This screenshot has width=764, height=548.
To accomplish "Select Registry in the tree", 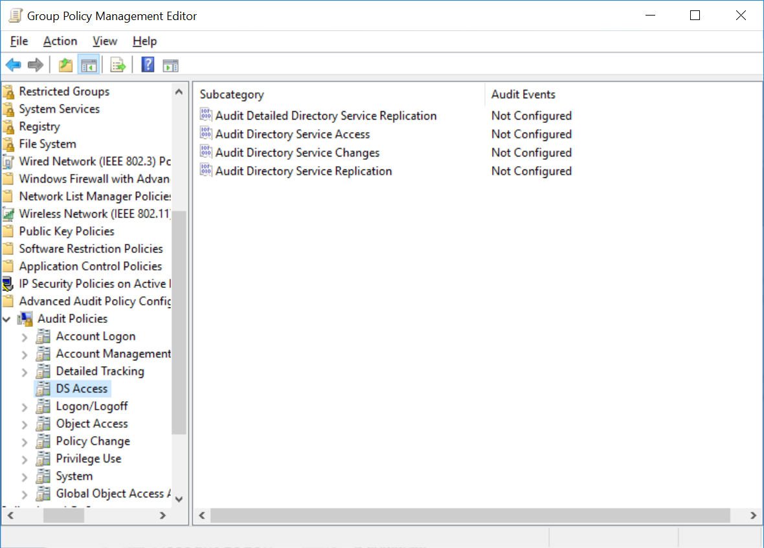I will tap(39, 127).
